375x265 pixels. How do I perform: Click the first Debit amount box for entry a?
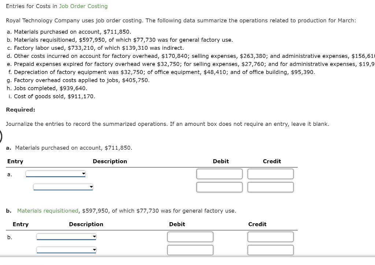pyautogui.click(x=219, y=174)
